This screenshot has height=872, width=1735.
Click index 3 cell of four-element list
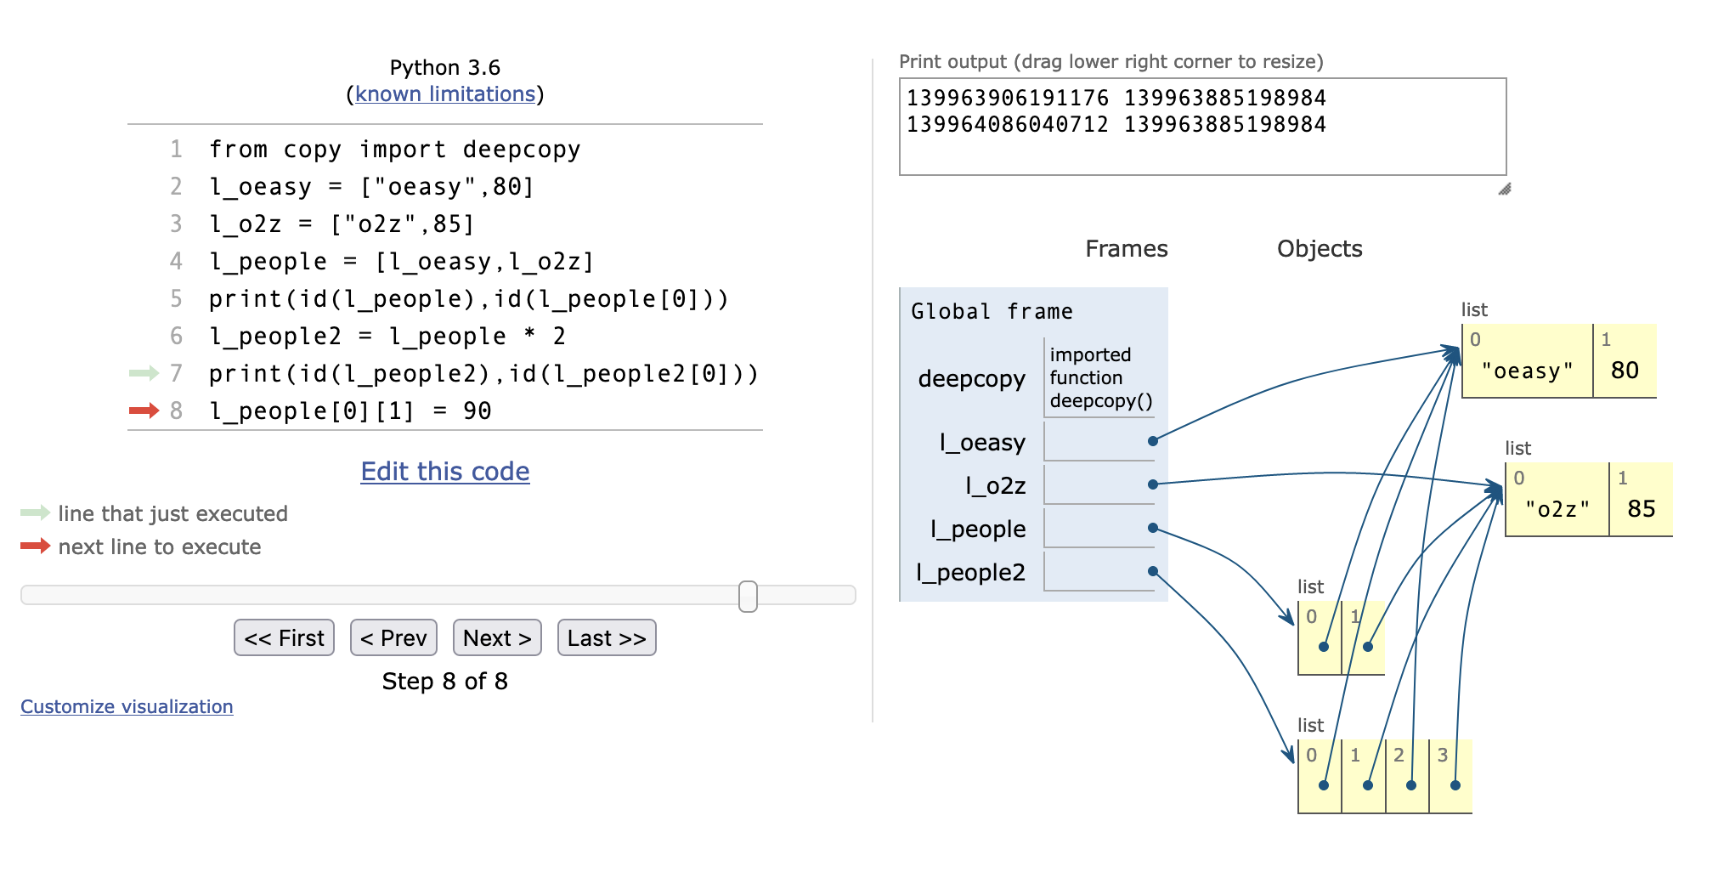(x=1450, y=777)
